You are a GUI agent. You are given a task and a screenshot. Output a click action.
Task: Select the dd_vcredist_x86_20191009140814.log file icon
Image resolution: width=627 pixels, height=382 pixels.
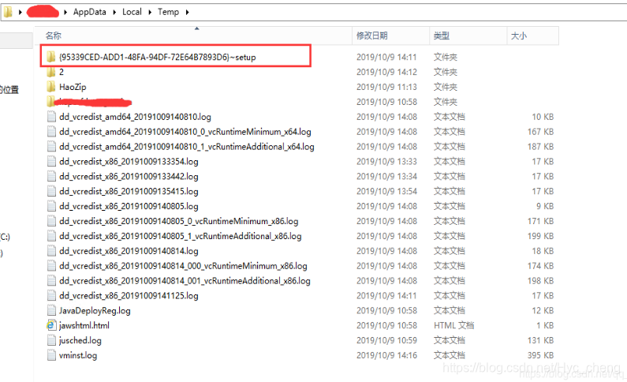51,251
